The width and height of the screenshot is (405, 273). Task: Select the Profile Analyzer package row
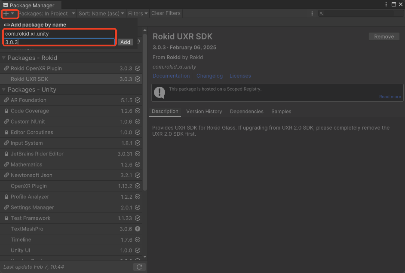[71, 197]
